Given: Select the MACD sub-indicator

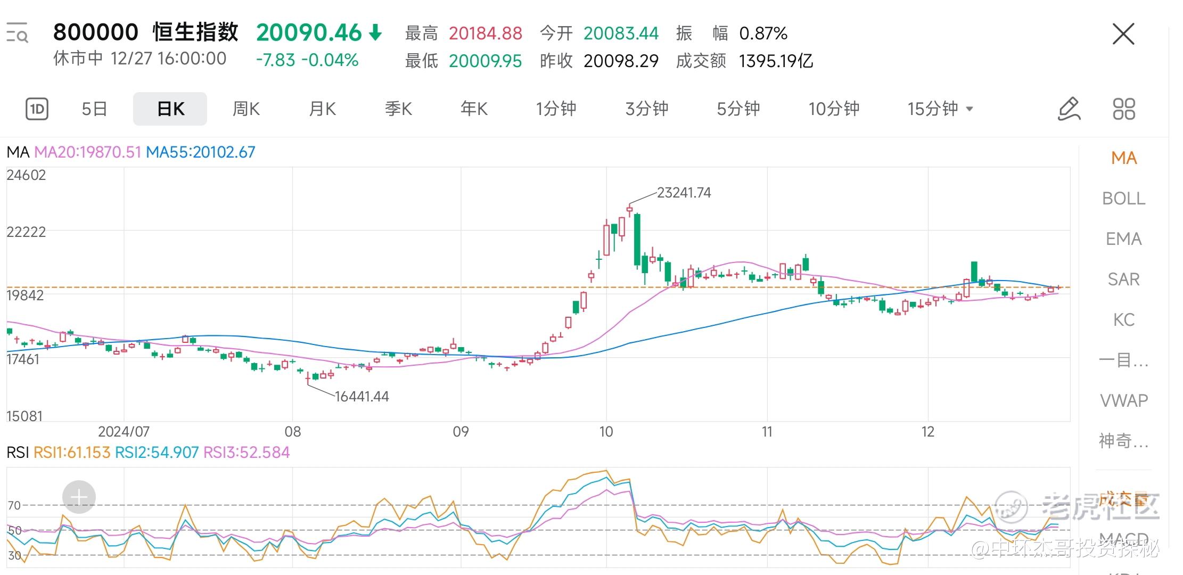Looking at the screenshot, I should point(1123,539).
